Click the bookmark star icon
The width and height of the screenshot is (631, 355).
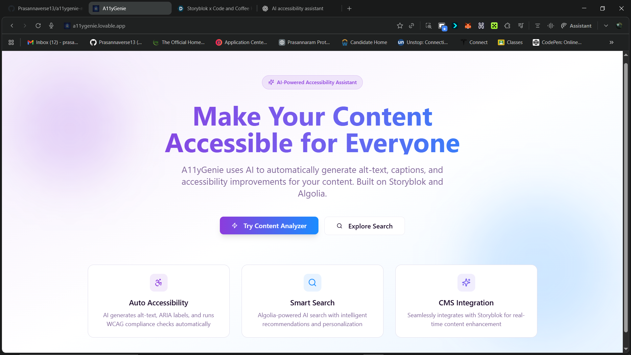pos(400,26)
